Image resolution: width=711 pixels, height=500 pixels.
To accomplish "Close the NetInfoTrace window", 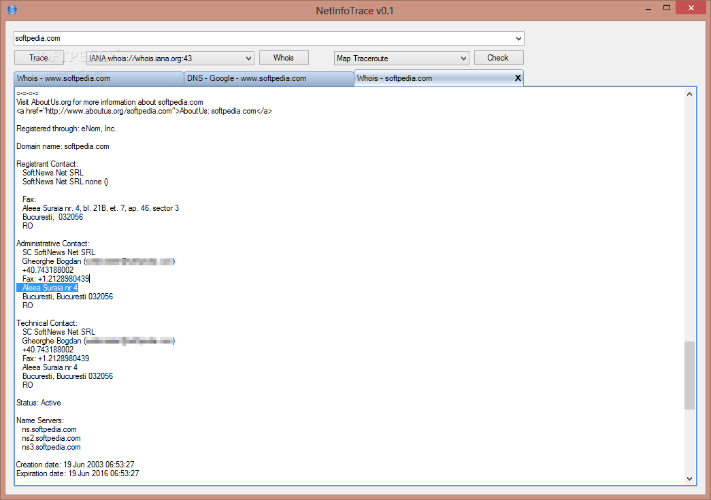I will pos(691,7).
